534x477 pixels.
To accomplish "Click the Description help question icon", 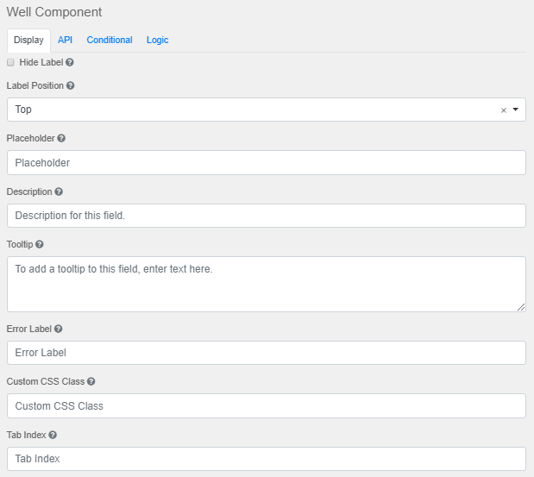I will click(x=59, y=191).
